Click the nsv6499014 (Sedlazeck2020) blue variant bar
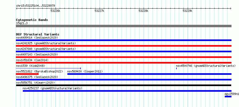This screenshot has height=107, width=239. coord(124,40)
